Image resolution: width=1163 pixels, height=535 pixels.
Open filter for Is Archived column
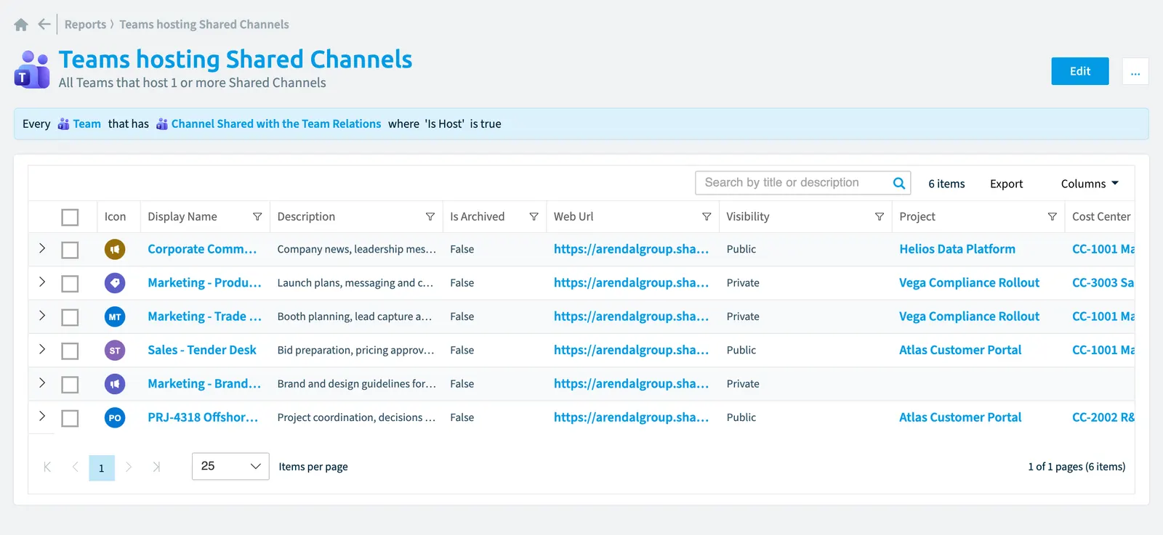[x=534, y=216]
